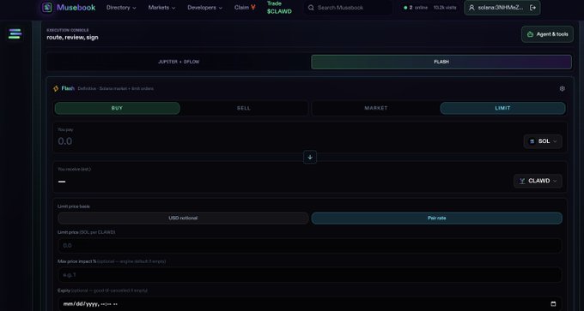This screenshot has height=311, width=584.
Task: Click the search magnifier icon
Action: [x=311, y=8]
